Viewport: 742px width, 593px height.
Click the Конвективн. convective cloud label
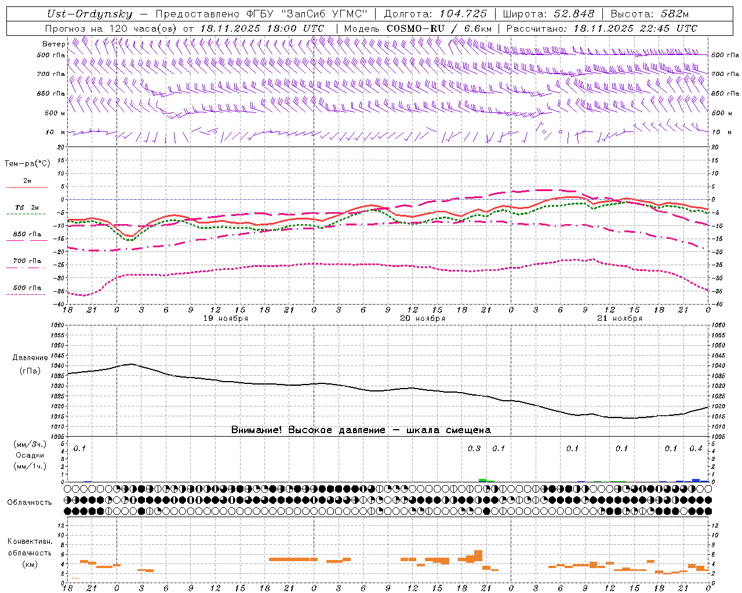[x=30, y=541]
